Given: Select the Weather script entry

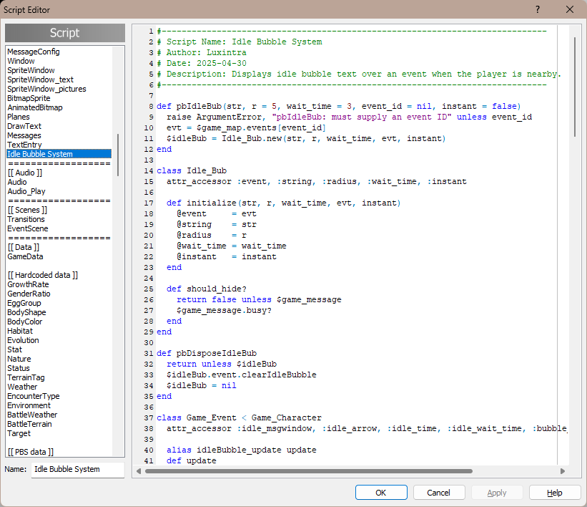Looking at the screenshot, I should point(22,387).
